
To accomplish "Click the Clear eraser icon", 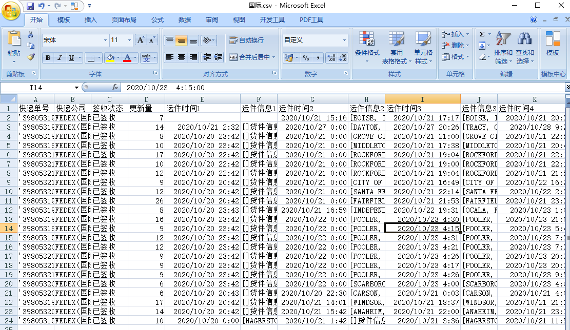I will point(482,57).
